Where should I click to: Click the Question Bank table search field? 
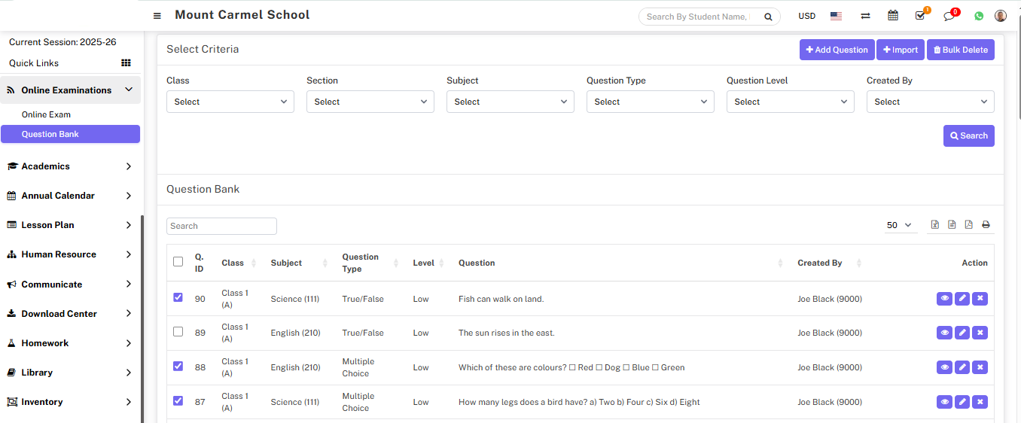coord(221,226)
